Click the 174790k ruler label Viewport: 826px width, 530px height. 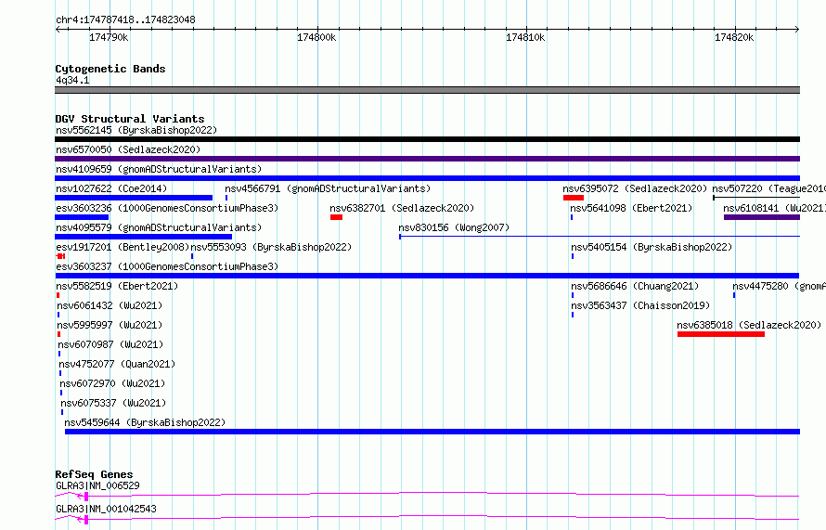pyautogui.click(x=109, y=37)
